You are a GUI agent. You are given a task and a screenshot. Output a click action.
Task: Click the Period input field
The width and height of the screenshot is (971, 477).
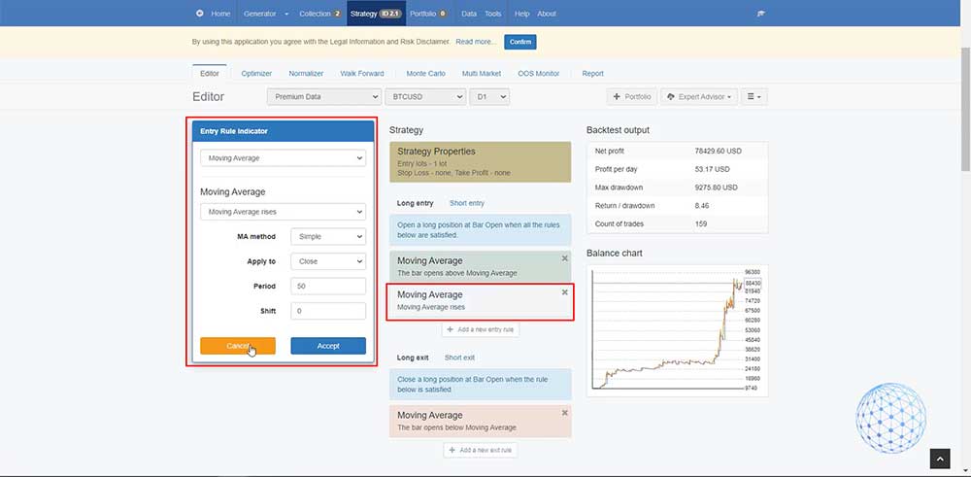point(327,287)
